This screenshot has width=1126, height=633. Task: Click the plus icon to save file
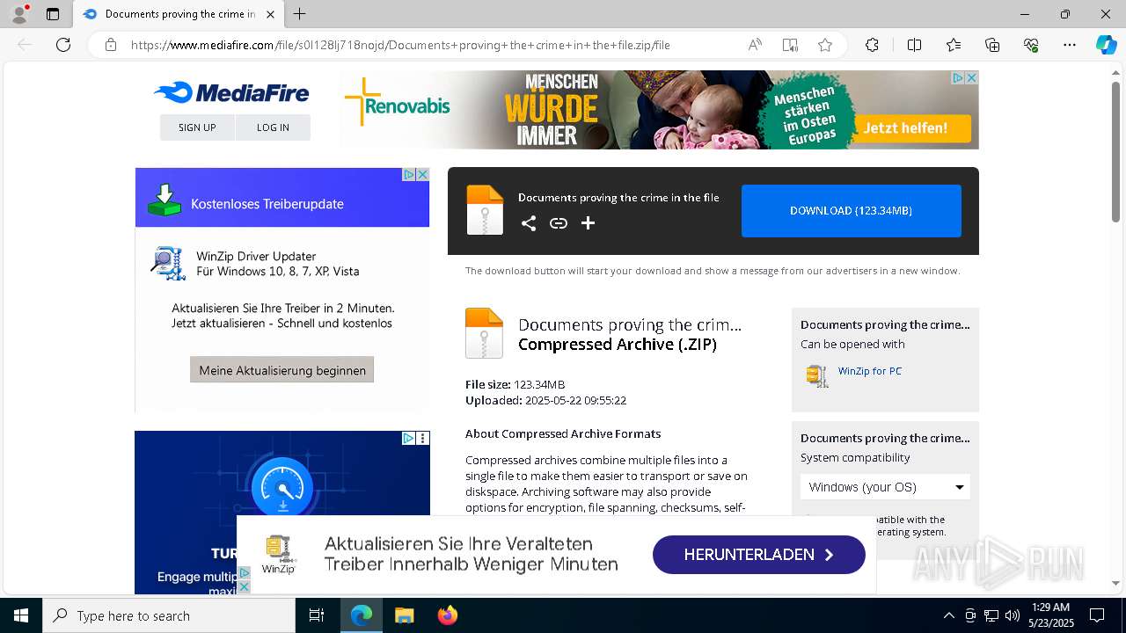pos(589,223)
